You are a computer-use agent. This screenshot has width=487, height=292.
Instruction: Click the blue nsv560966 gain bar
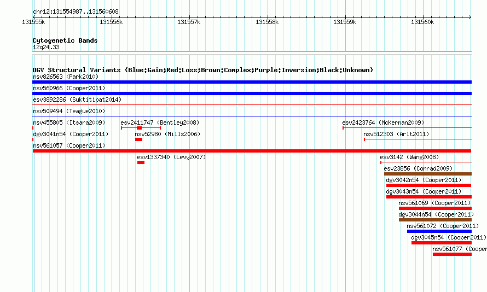click(x=252, y=94)
